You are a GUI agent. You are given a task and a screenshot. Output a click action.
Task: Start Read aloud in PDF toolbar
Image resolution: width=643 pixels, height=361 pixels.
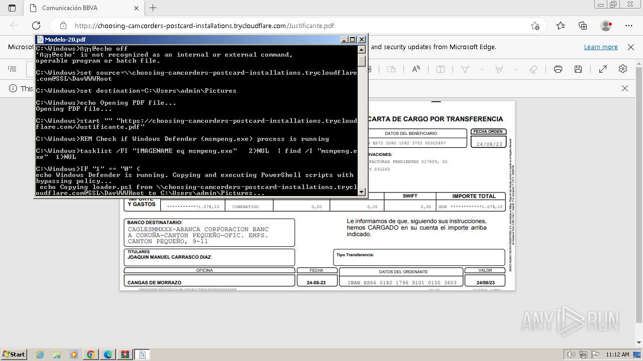[x=416, y=69]
